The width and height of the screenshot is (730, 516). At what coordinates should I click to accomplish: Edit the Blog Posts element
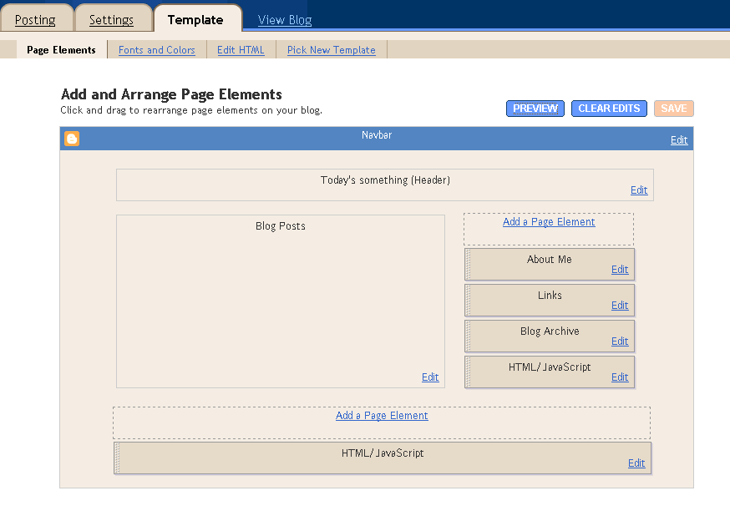(430, 377)
